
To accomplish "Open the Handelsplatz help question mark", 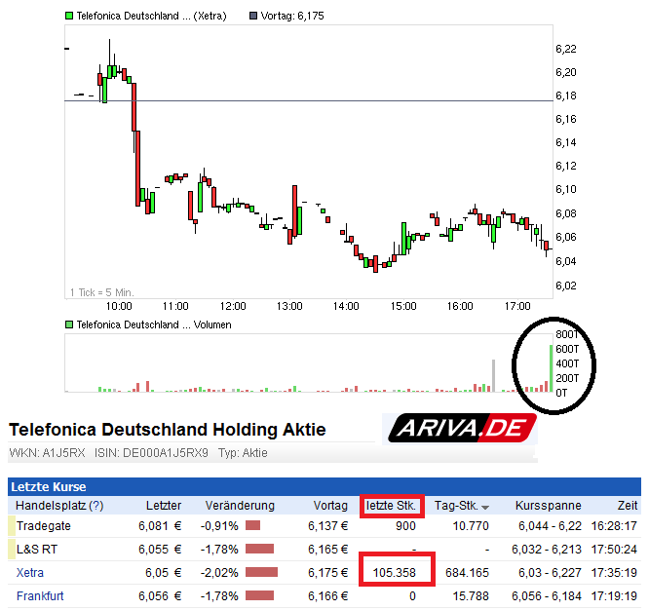I will 96,506.
